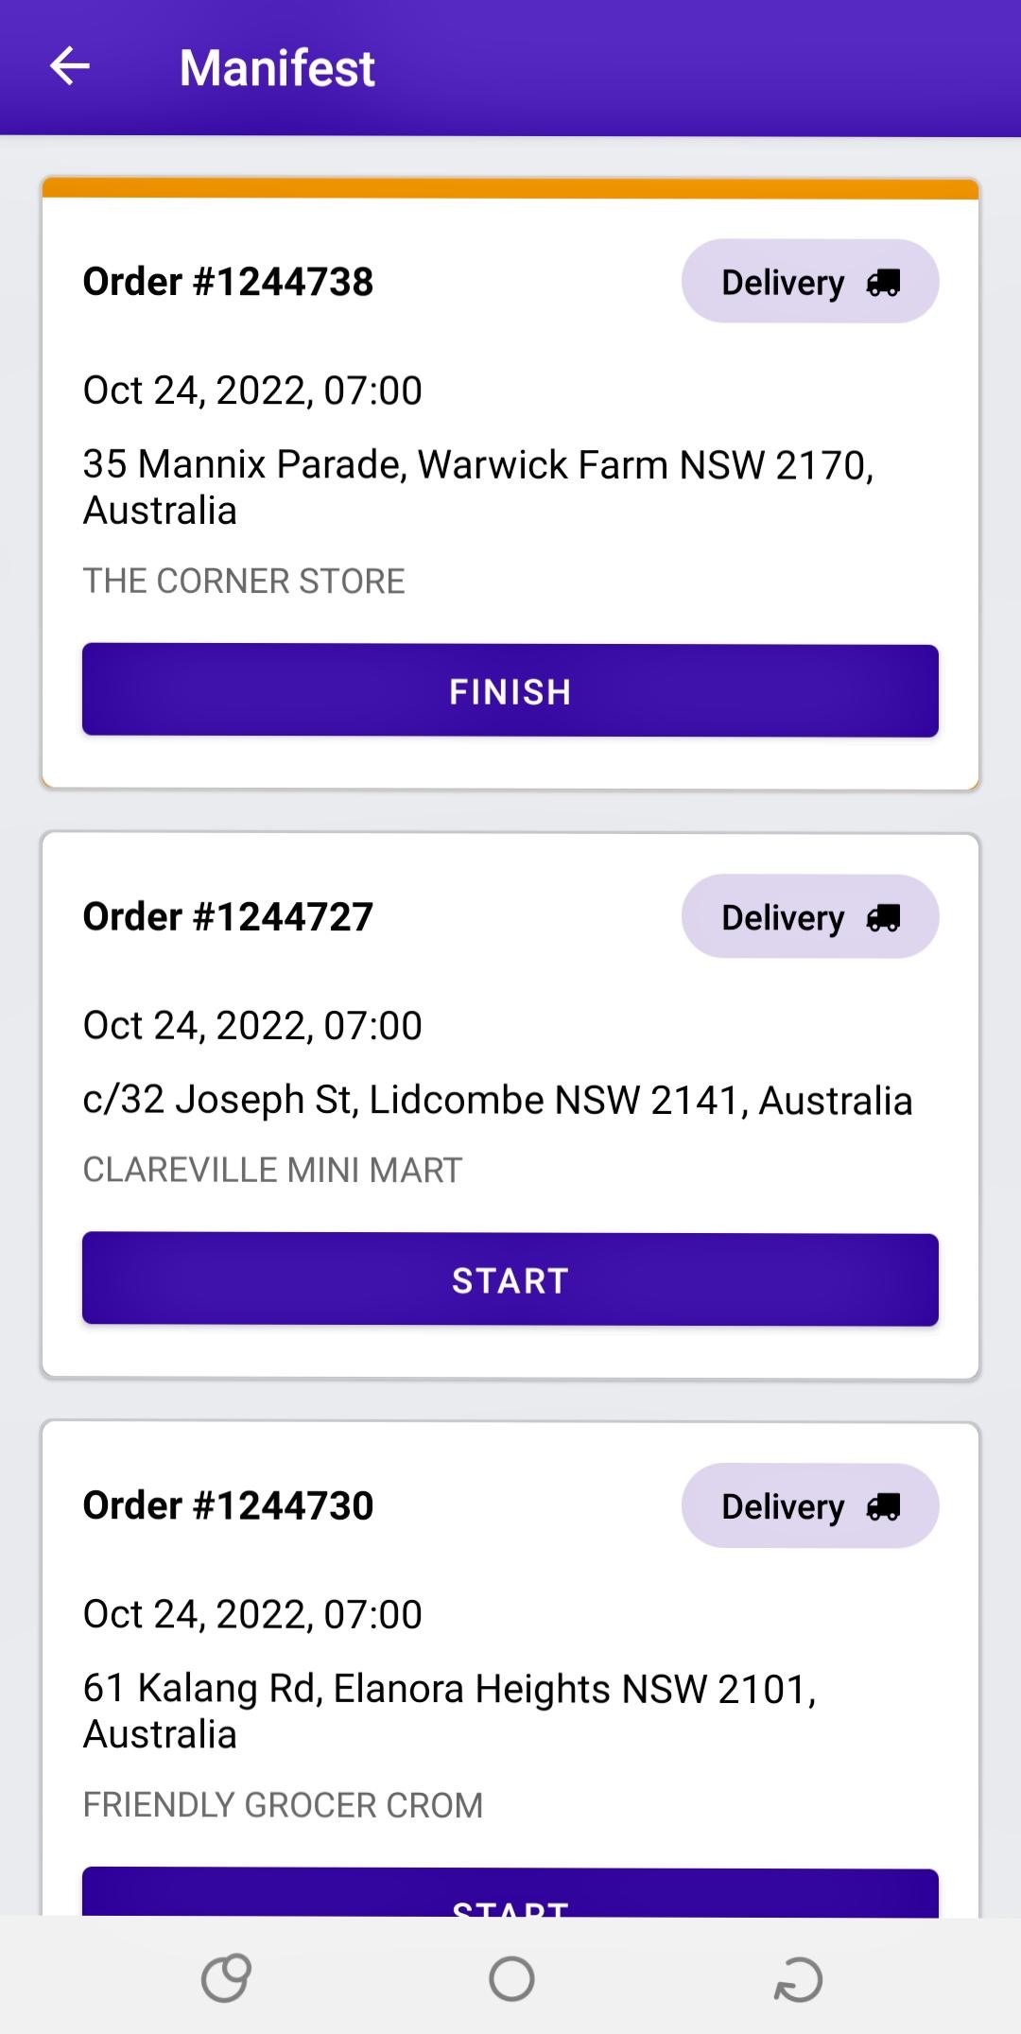This screenshot has height=2034, width=1021.
Task: Start the Friendly Grocer Crom order
Action: click(x=510, y=1892)
